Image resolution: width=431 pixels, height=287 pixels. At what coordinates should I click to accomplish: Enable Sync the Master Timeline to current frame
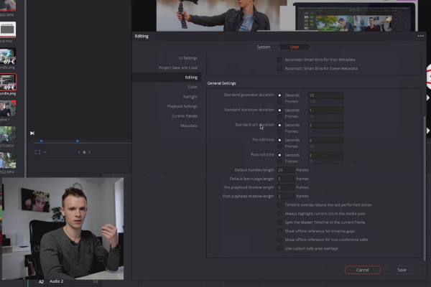click(x=279, y=222)
